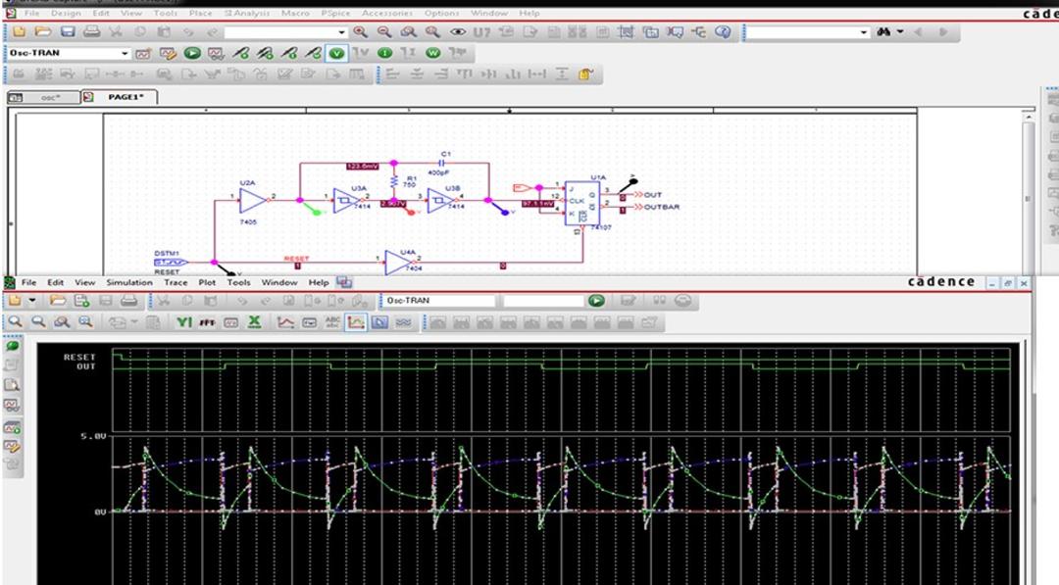Select the C1 capacitor on schematic
This screenshot has height=585, width=1059.
[x=443, y=163]
